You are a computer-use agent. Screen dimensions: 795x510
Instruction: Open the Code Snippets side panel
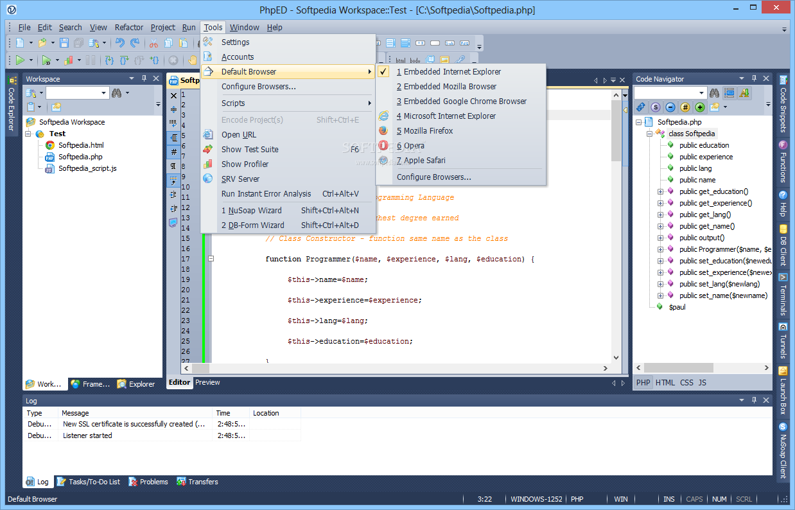coord(783,103)
